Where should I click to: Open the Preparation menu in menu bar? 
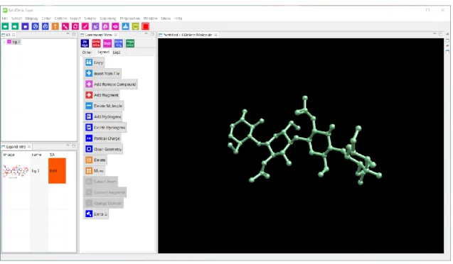click(x=130, y=18)
